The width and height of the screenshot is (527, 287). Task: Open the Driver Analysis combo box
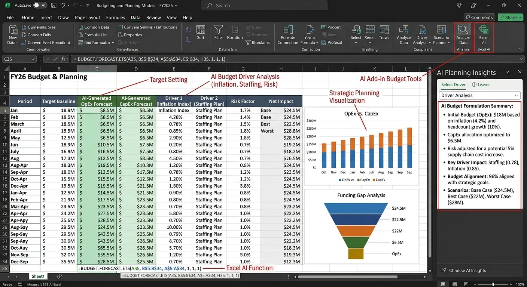pyautogui.click(x=480, y=96)
